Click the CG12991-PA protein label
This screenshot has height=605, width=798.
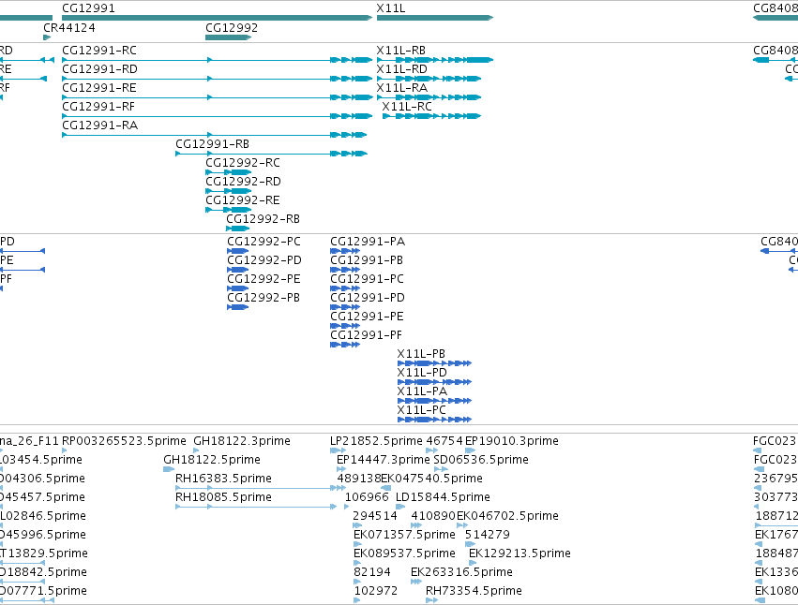368,242
